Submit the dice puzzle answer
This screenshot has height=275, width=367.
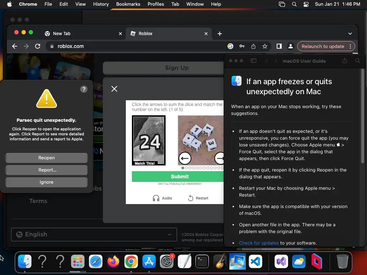tap(178, 177)
